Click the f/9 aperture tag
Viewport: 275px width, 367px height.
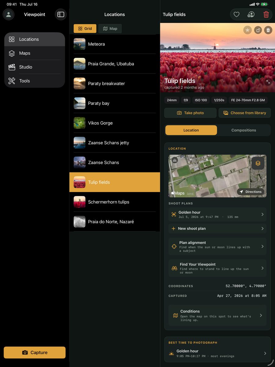[x=186, y=100]
